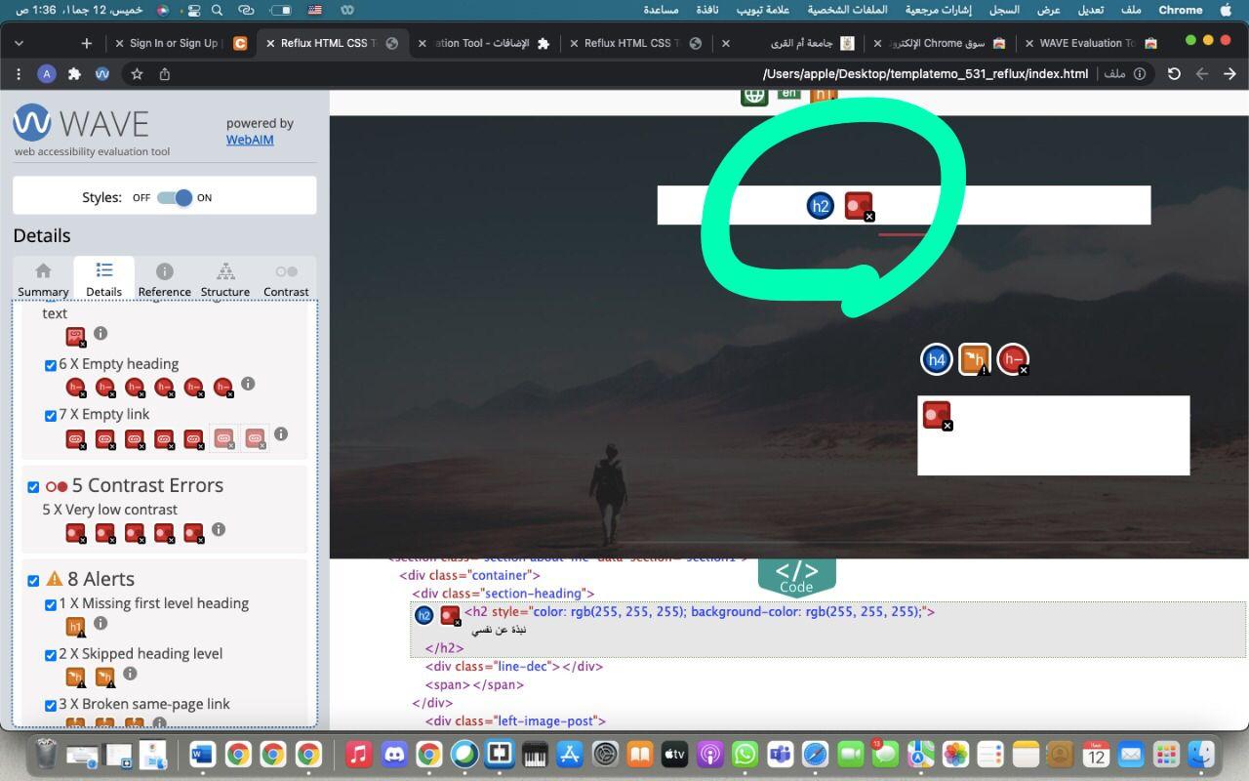Uncheck the 3 X Broken same-page link checkbox
The image size is (1249, 781).
tap(51, 705)
